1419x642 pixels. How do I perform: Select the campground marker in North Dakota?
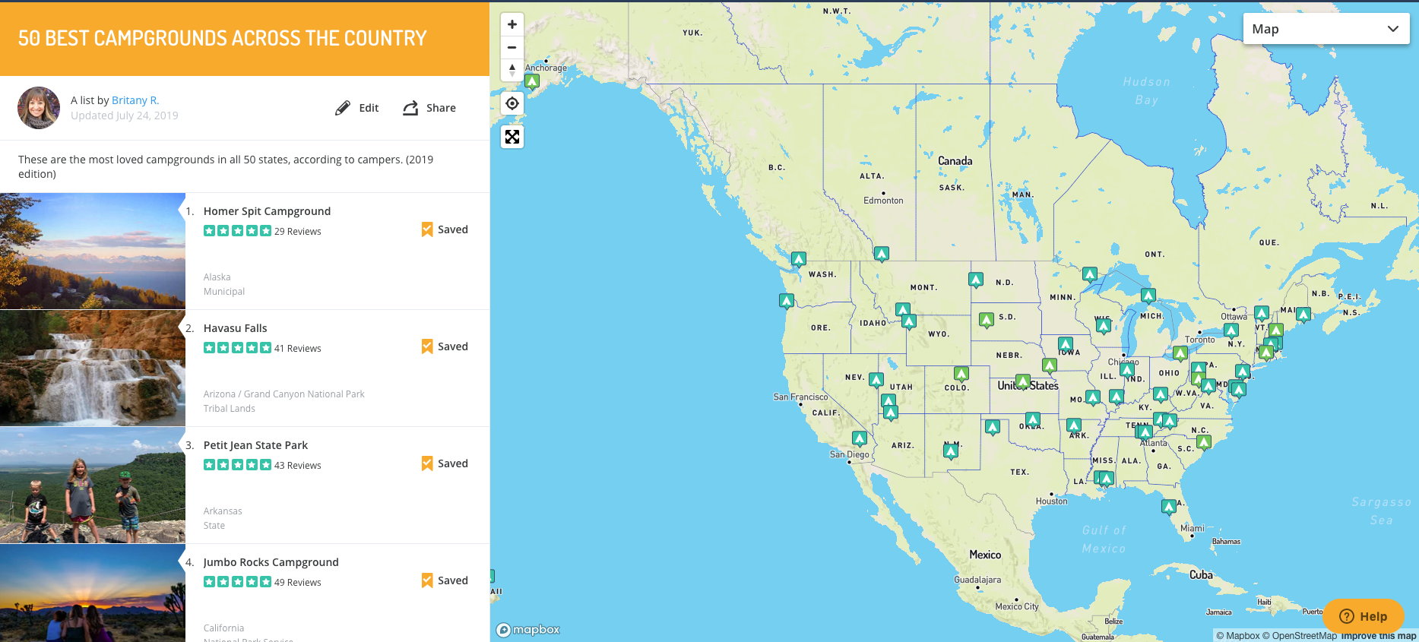pyautogui.click(x=976, y=280)
